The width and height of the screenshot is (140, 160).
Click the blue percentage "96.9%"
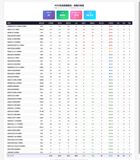click(x=111, y=55)
